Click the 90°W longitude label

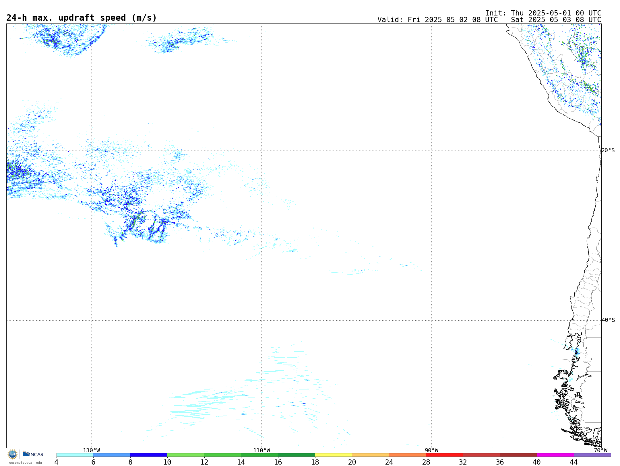pos(431,451)
